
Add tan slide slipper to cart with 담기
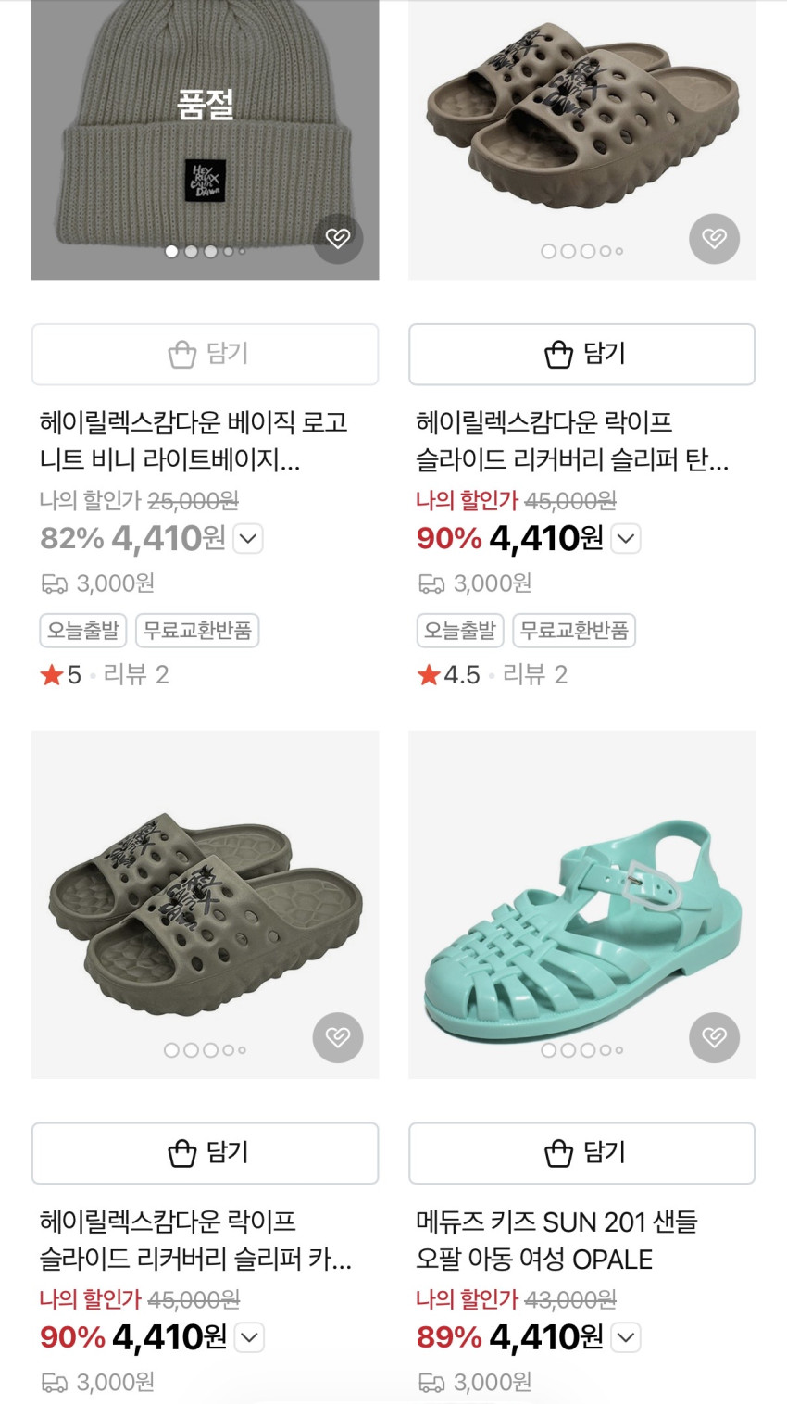point(581,354)
